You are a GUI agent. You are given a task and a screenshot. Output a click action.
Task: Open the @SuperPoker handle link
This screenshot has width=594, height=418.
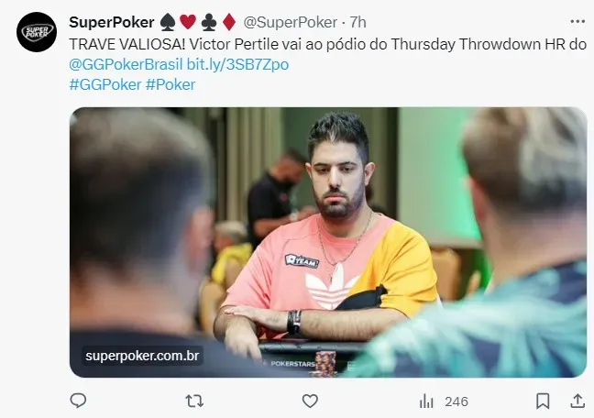click(291, 22)
